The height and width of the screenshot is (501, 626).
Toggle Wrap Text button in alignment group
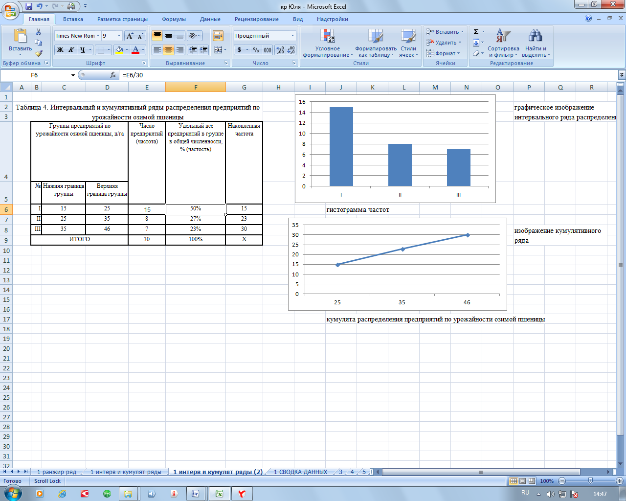[x=218, y=36]
